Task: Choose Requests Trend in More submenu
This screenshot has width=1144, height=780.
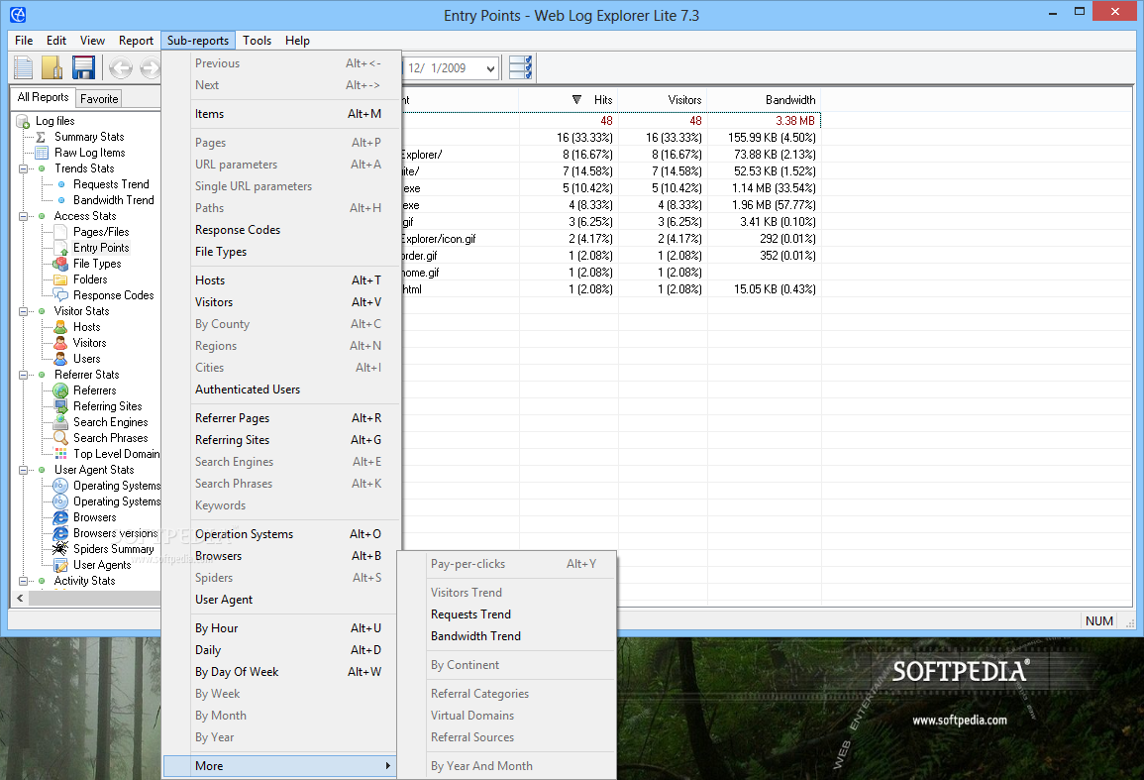Action: coord(507,614)
